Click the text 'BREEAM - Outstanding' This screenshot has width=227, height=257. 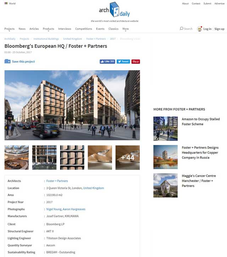pyautogui.click(x=61, y=252)
